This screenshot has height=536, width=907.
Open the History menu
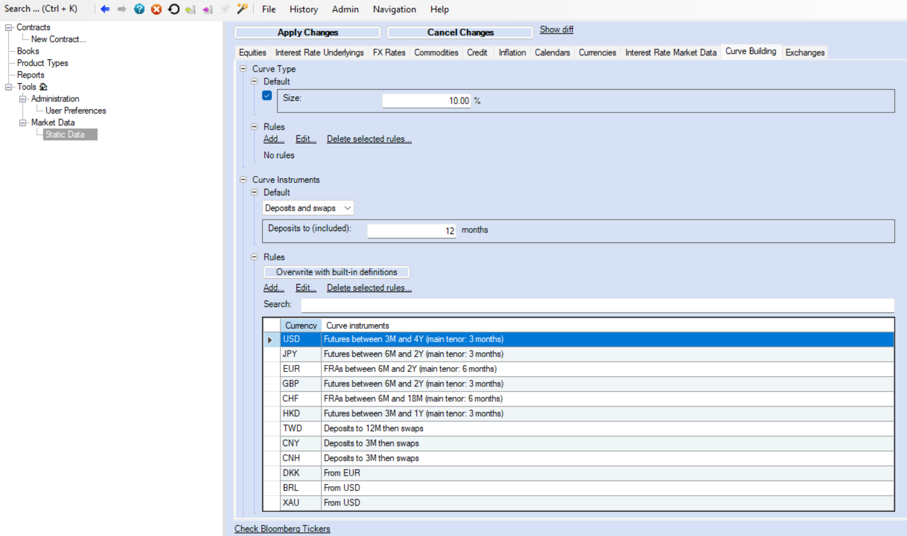tap(303, 9)
